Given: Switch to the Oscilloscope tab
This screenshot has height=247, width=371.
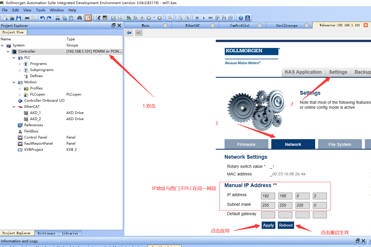Looking at the screenshot, I should 287,25.
